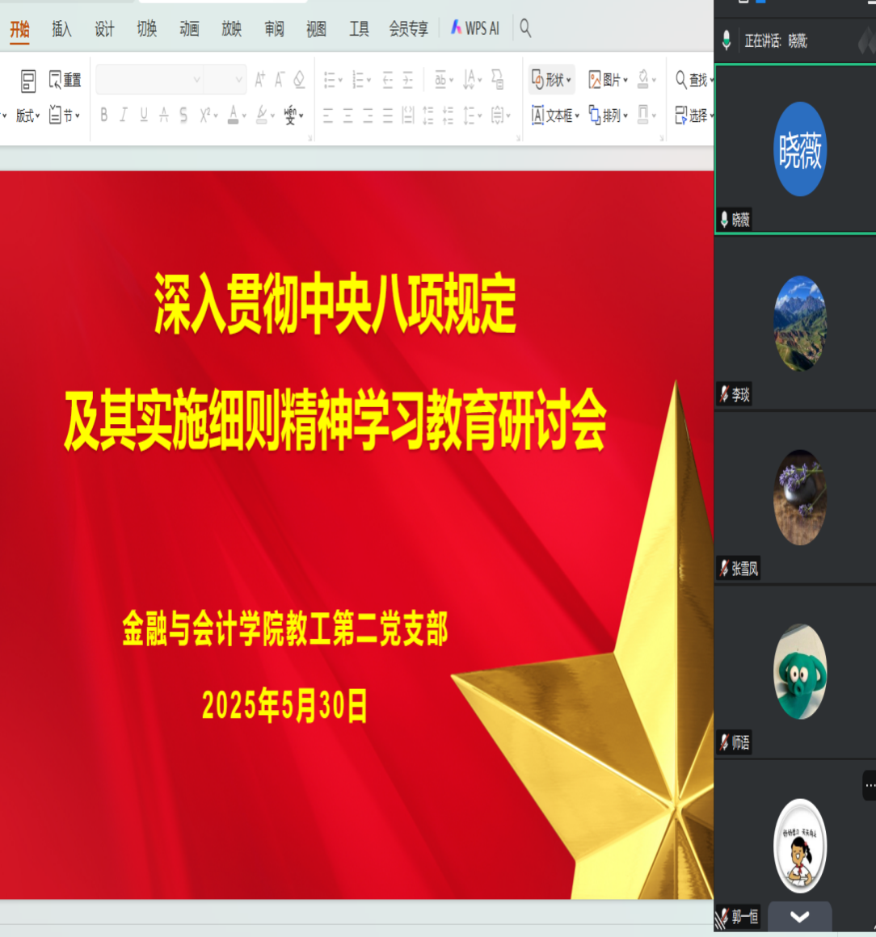876x937 pixels.
Task: Click the 查找 (Find) tool
Action: [x=693, y=80]
